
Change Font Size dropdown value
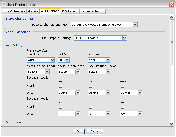[x=63, y=60]
